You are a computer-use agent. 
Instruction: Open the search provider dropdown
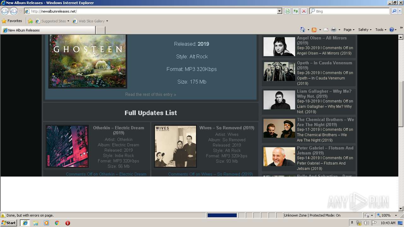click(400, 11)
